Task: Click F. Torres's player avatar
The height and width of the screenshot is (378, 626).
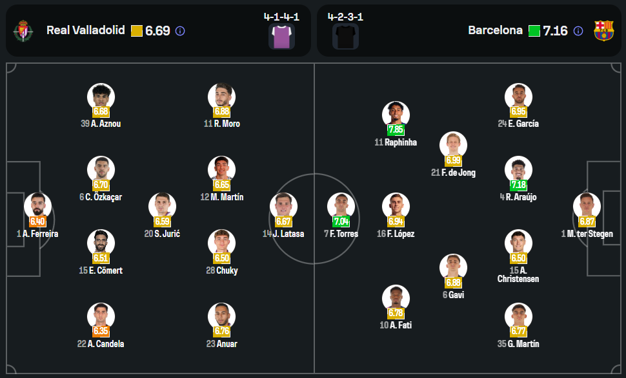Action: tap(341, 206)
